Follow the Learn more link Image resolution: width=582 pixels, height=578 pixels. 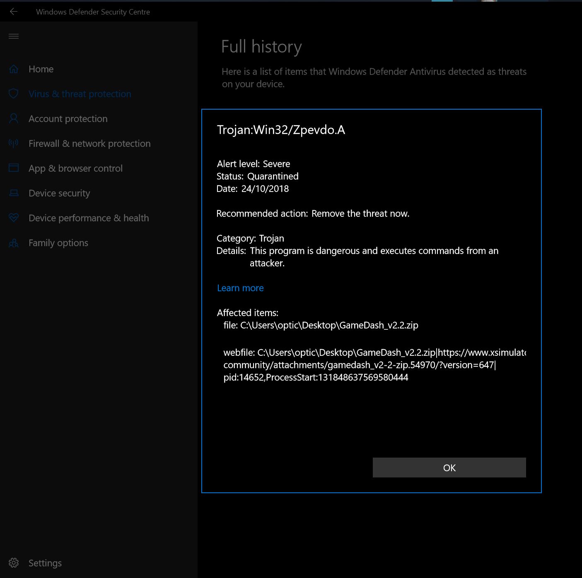[240, 288]
